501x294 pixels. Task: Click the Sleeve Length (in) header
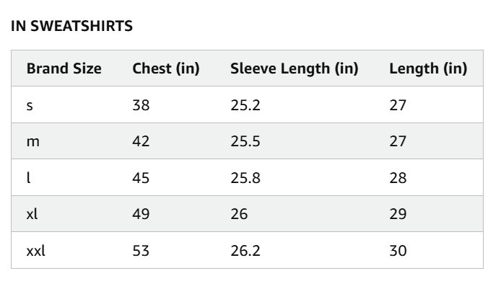(295, 68)
